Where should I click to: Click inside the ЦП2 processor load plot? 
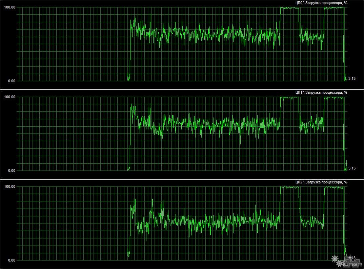pos(182,223)
